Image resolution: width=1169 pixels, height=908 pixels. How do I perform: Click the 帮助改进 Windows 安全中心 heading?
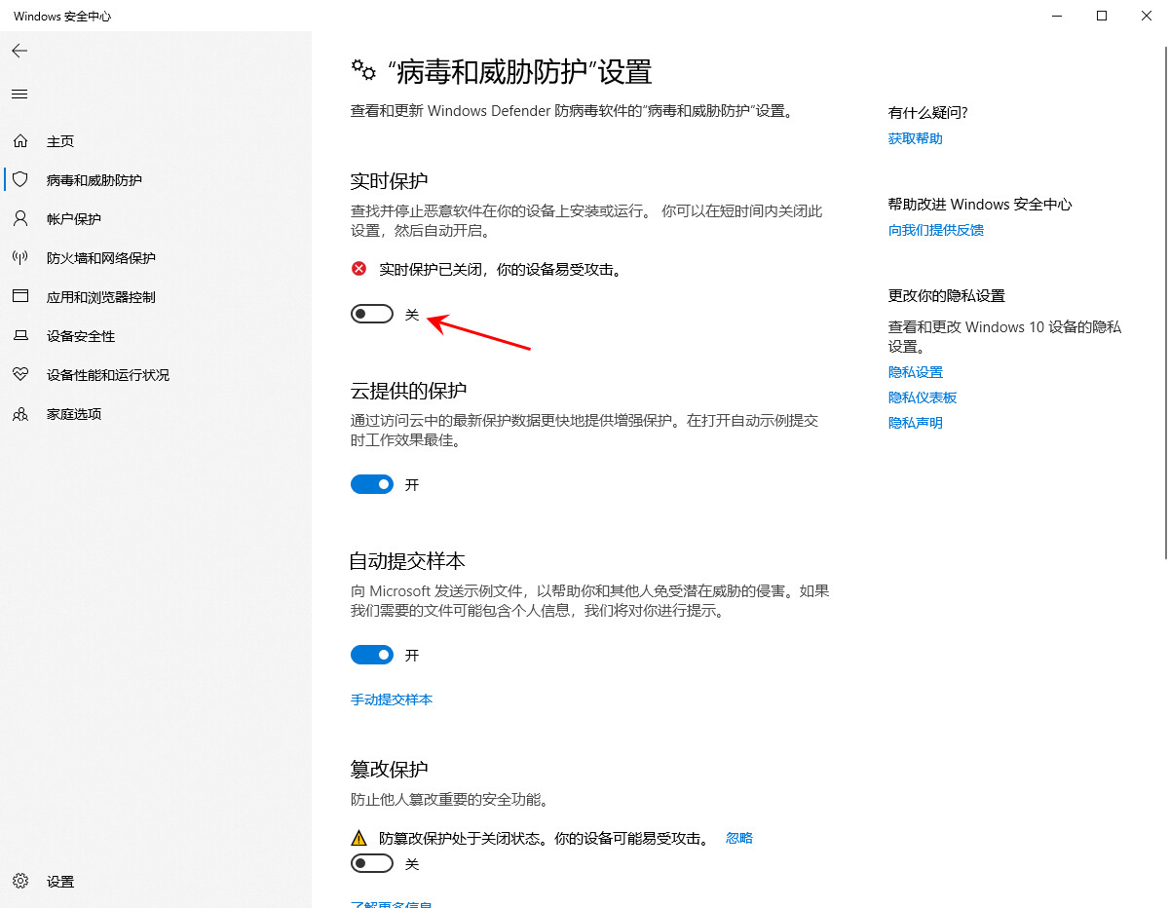(980, 205)
